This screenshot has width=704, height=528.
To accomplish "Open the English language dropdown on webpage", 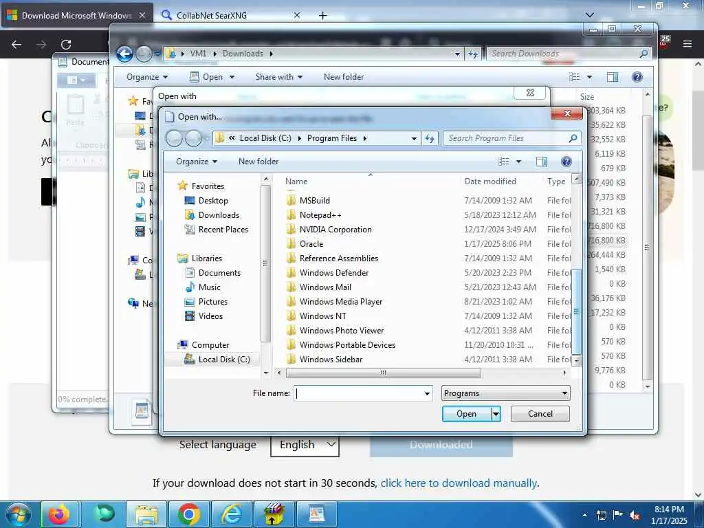I will coord(305,445).
